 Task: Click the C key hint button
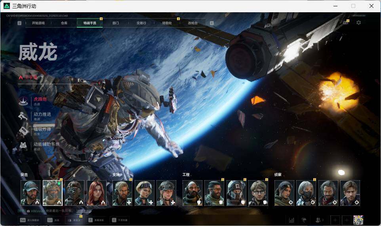coord(120,220)
